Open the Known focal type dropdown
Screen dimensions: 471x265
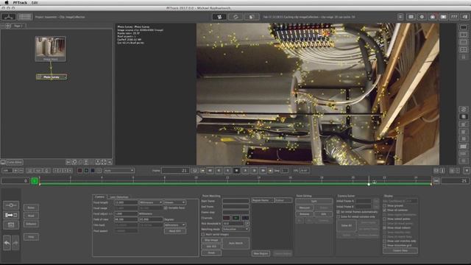click(174, 202)
